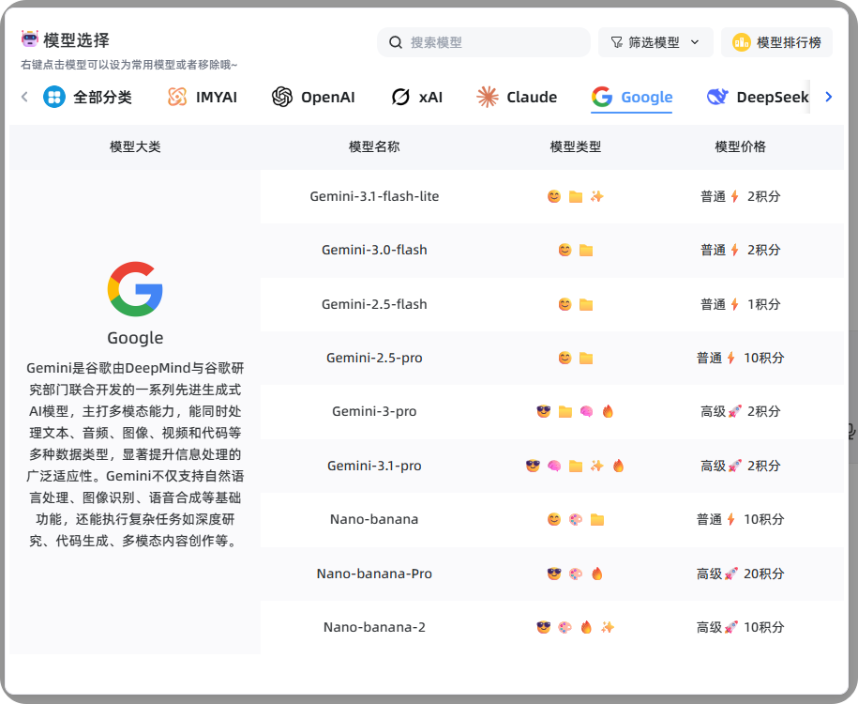Click the sunglasses emoji on Gemini-3.1-pro row
The width and height of the screenshot is (858, 704).
point(533,466)
